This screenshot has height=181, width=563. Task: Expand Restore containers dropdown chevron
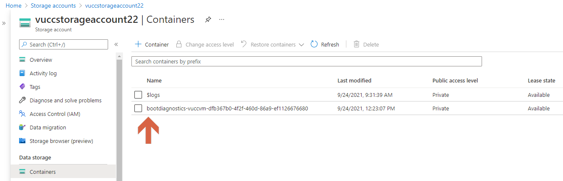[301, 44]
